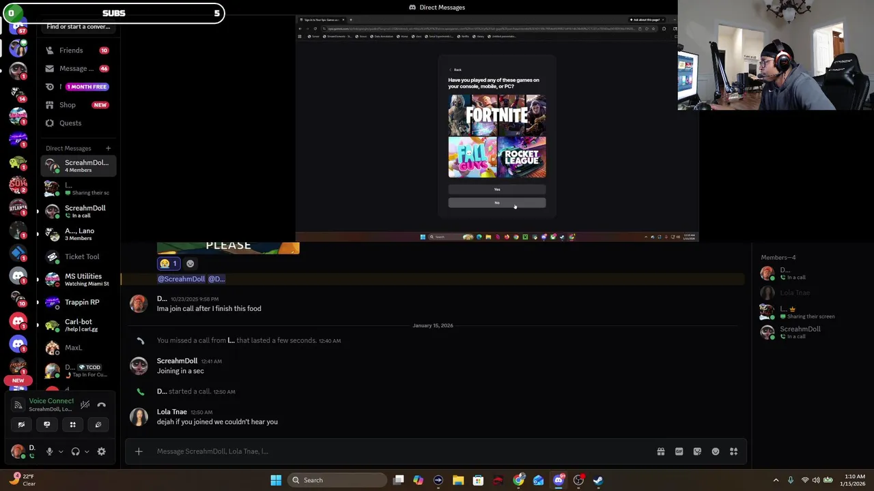Open the emoji picker

(x=715, y=451)
